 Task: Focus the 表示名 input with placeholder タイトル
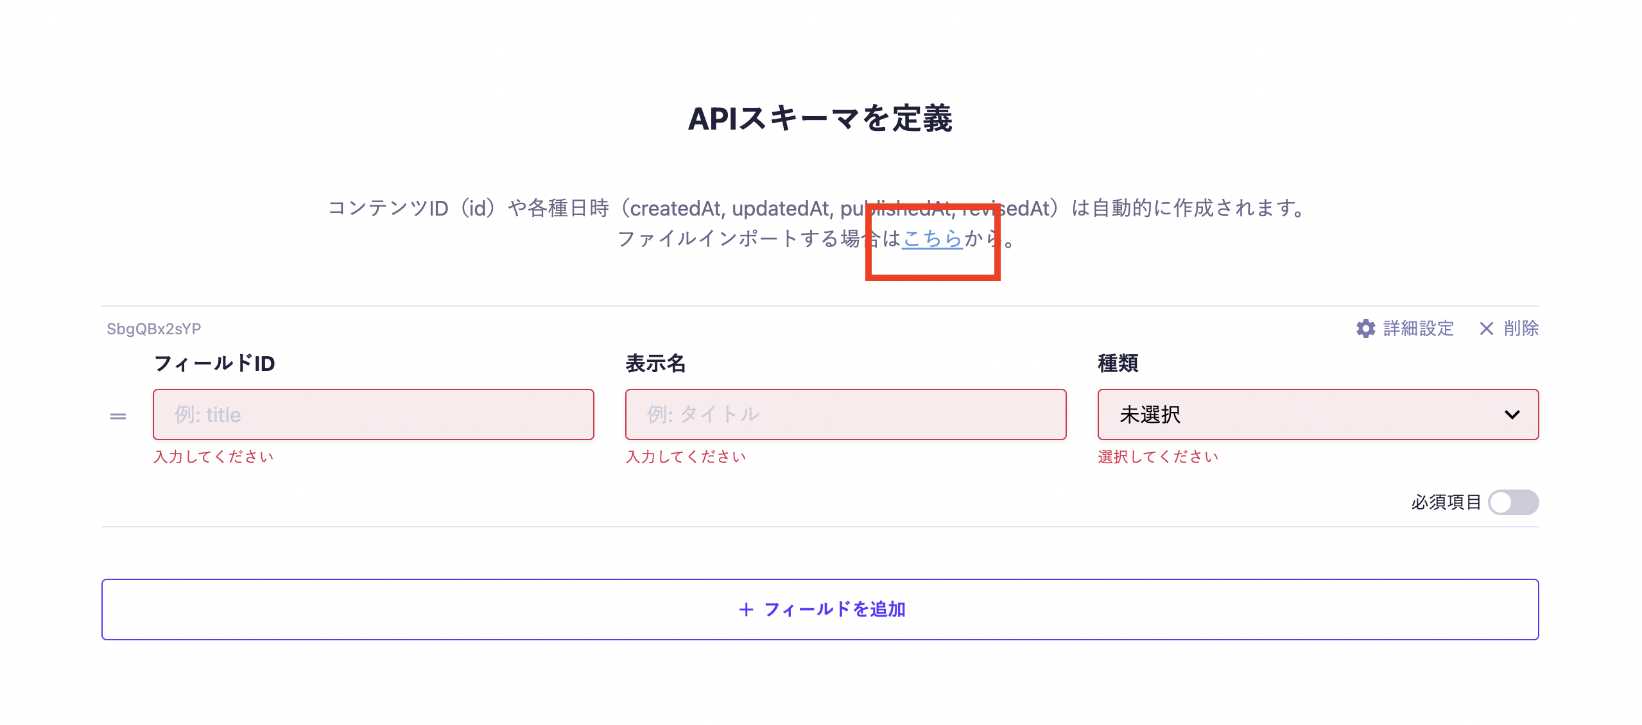[x=845, y=414]
